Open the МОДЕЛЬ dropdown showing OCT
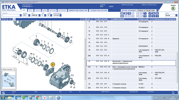The width and height of the screenshot is (179, 100). 29,15
